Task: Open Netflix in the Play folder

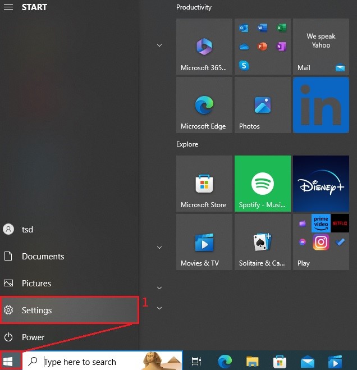Action: [x=340, y=223]
